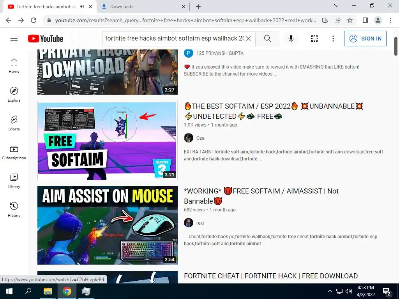Open File Explorer from taskbar
Screen dimensions: 399x299
48,291
